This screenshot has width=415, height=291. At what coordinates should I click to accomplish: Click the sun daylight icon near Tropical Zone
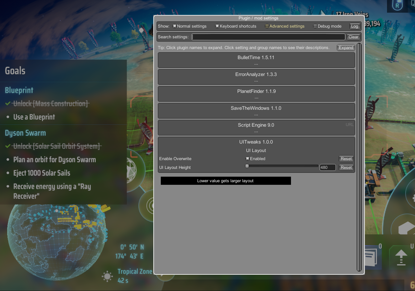click(x=107, y=276)
